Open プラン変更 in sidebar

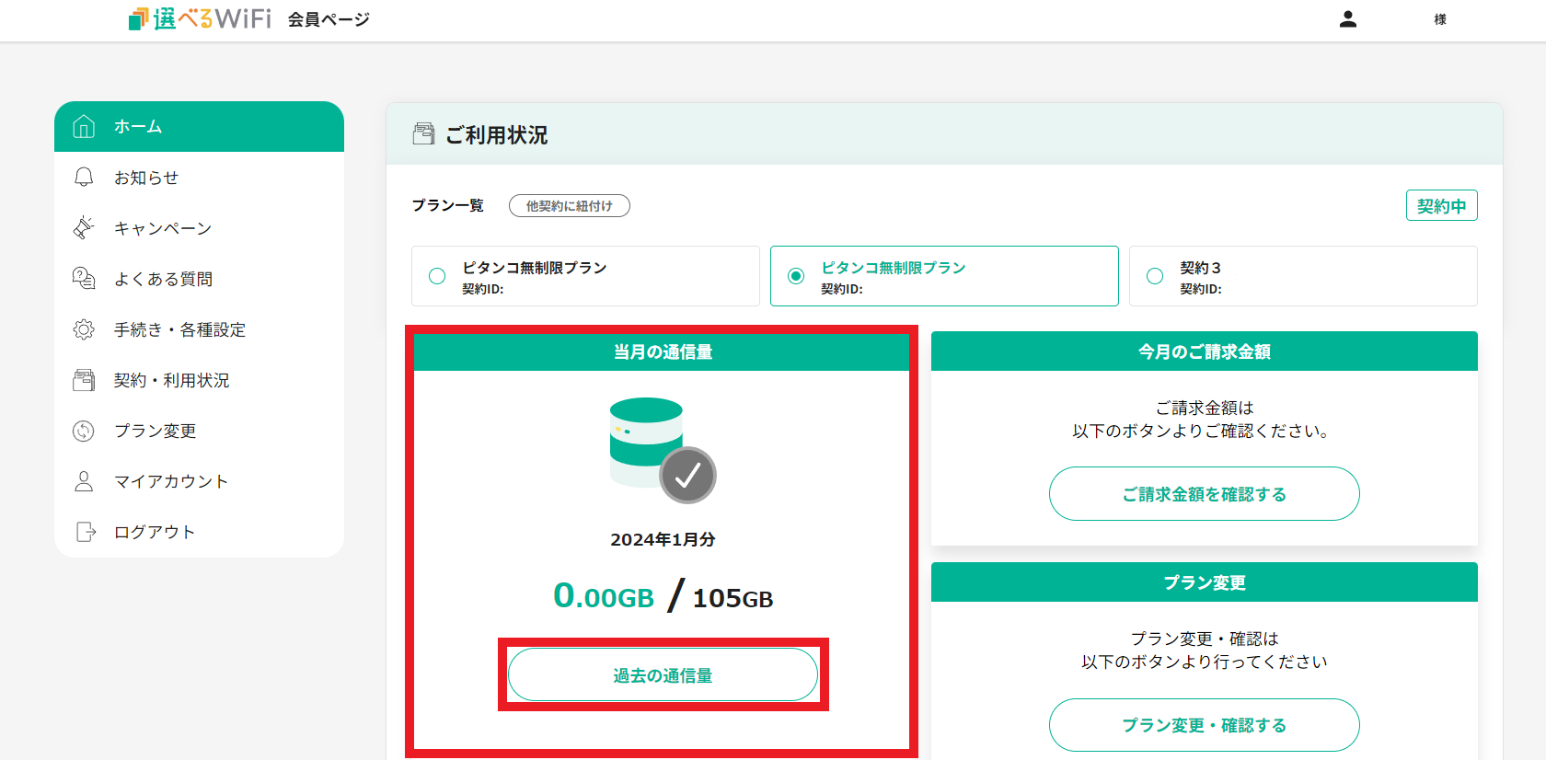(199, 430)
